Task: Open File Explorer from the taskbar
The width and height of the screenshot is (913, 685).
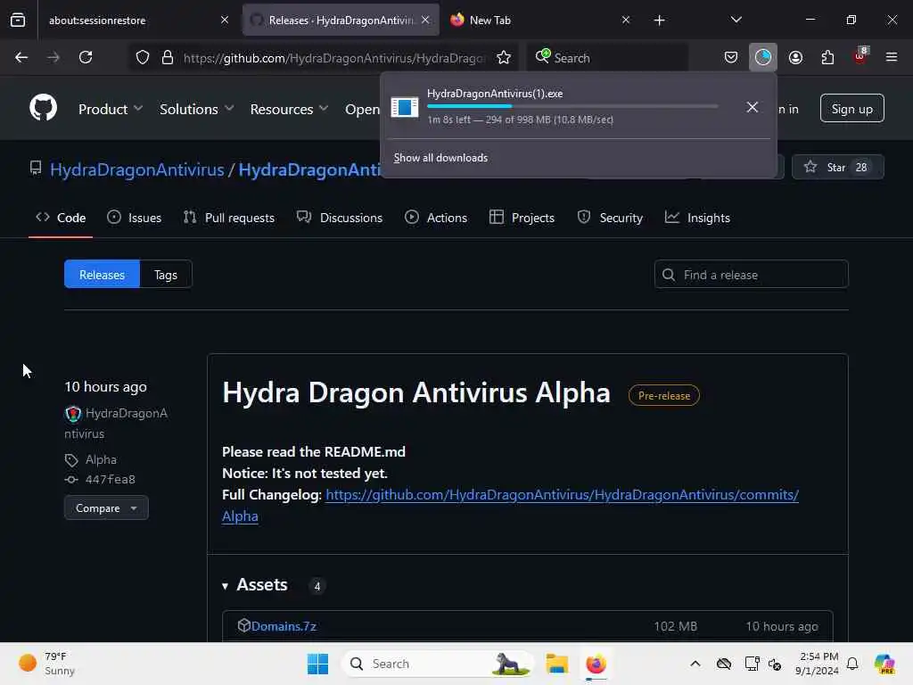Action: pyautogui.click(x=556, y=664)
